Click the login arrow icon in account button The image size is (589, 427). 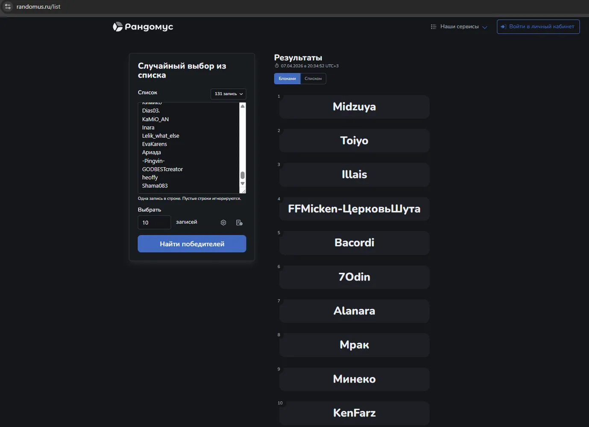(x=504, y=26)
